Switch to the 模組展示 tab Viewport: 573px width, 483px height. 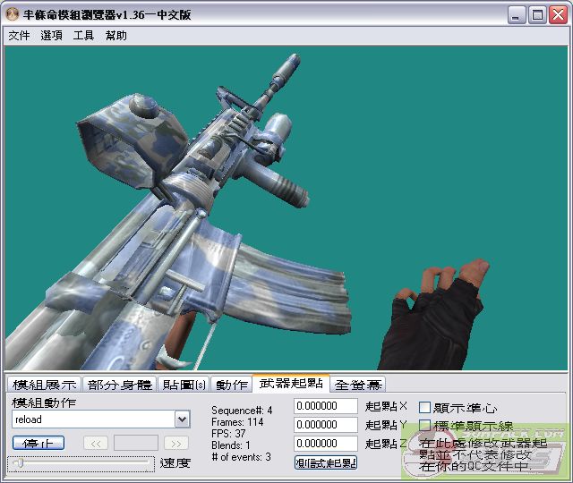tap(45, 385)
